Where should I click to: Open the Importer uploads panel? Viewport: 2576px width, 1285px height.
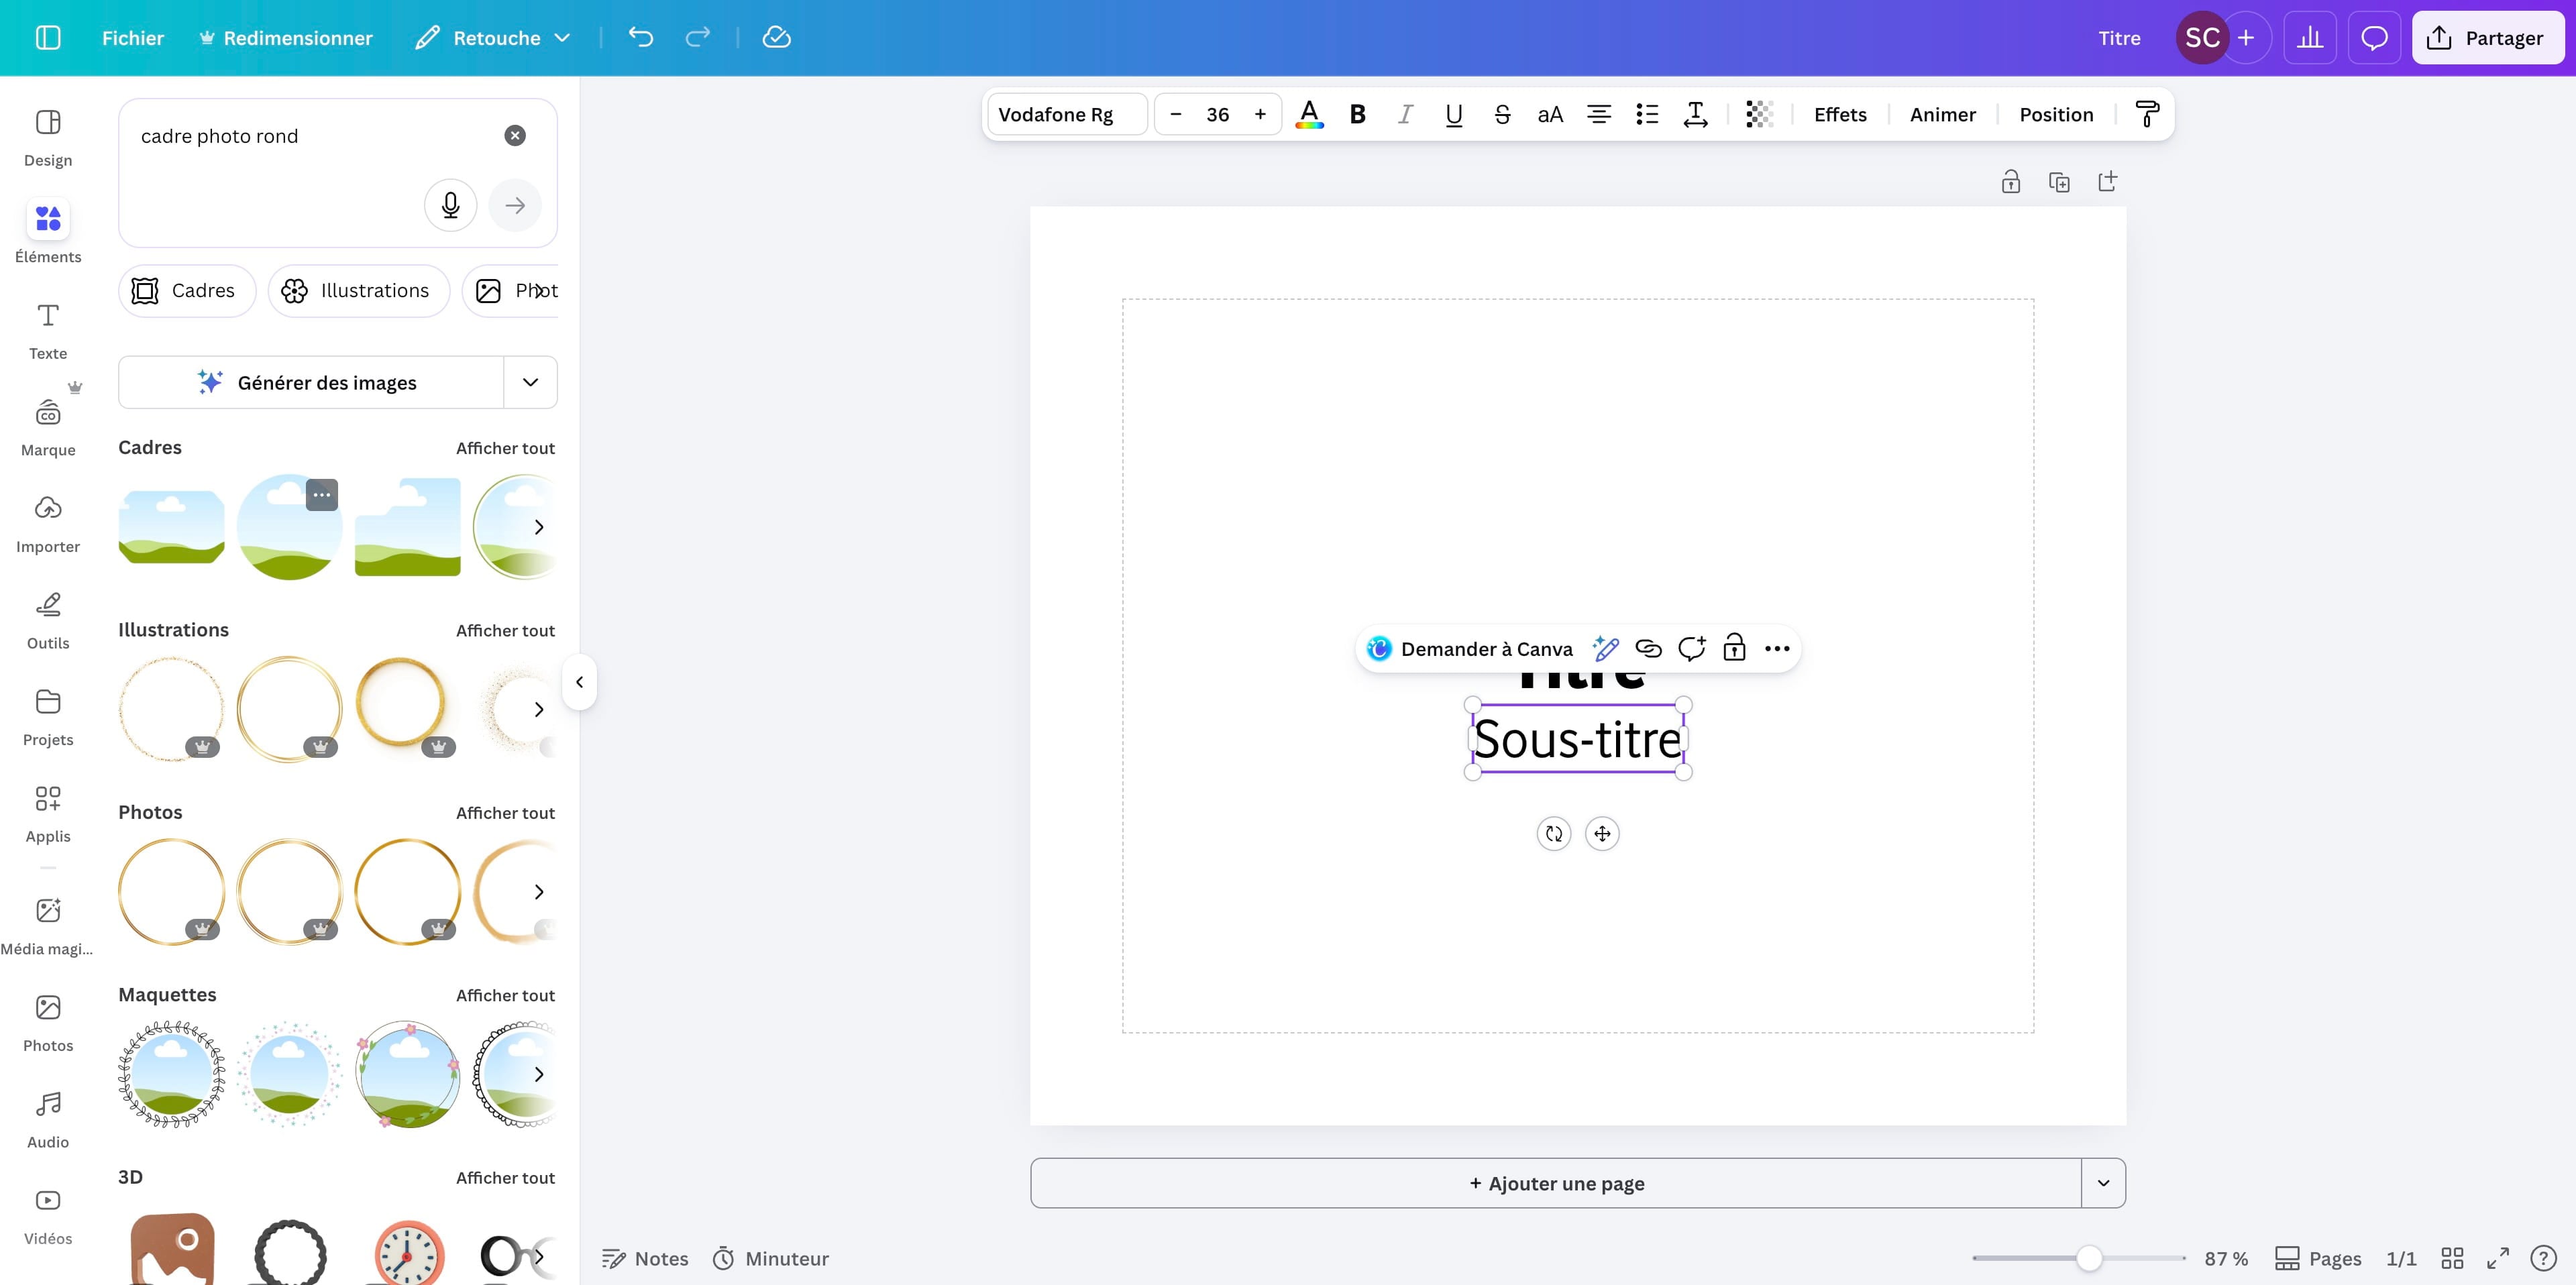pyautogui.click(x=48, y=524)
